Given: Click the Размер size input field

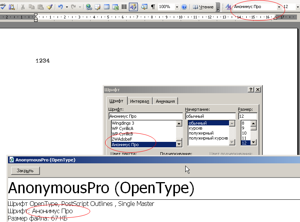Looking at the screenshot, I should point(247,116).
